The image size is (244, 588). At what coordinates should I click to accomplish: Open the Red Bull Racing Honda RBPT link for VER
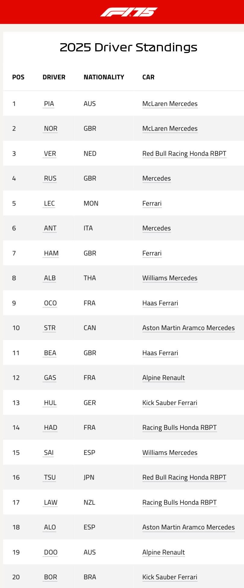pos(184,153)
